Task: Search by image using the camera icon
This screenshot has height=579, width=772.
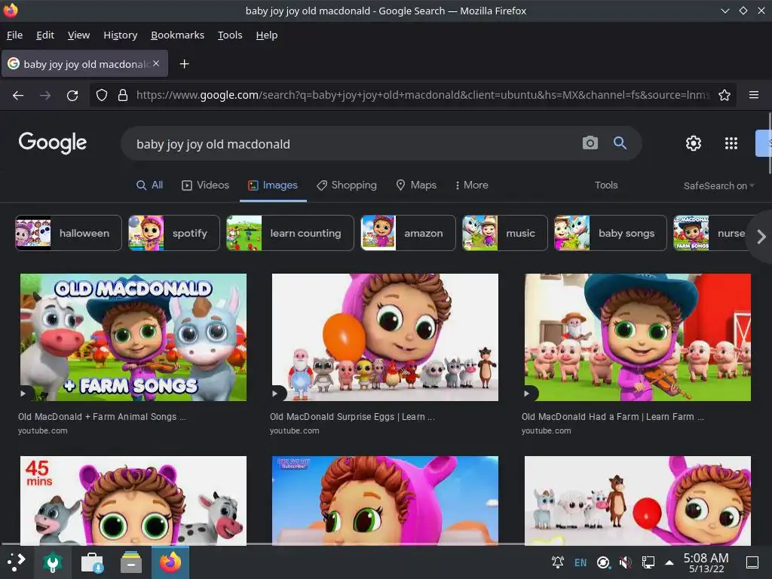Action: [590, 142]
